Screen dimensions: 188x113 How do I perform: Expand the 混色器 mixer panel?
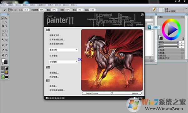point(158,50)
